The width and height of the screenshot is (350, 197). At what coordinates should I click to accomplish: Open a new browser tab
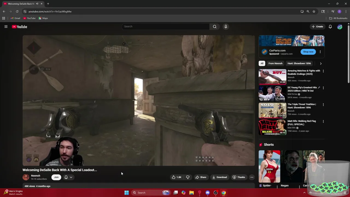point(48,4)
